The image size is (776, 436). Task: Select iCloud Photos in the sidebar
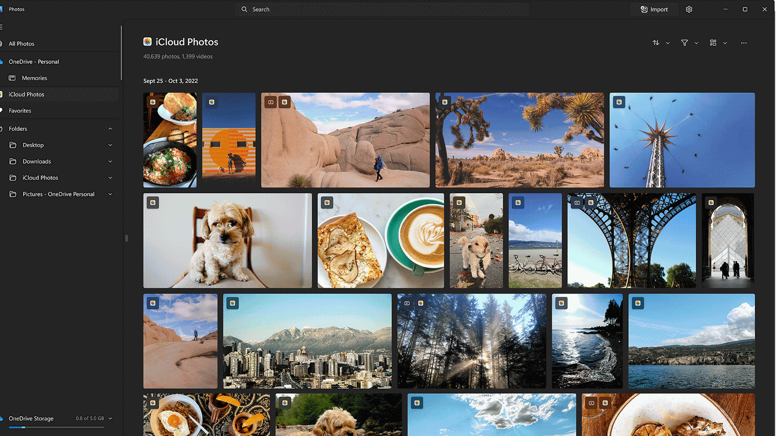point(26,94)
